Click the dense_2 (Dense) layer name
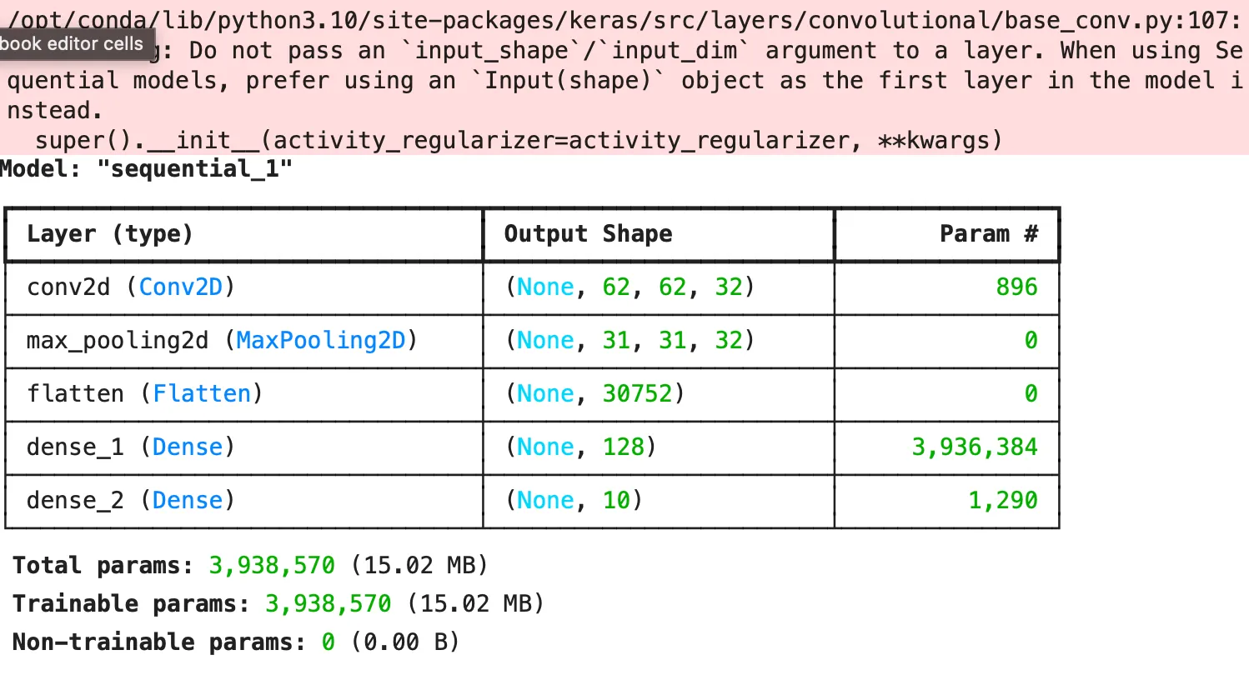Screen dimensions: 1249x675 coord(131,501)
